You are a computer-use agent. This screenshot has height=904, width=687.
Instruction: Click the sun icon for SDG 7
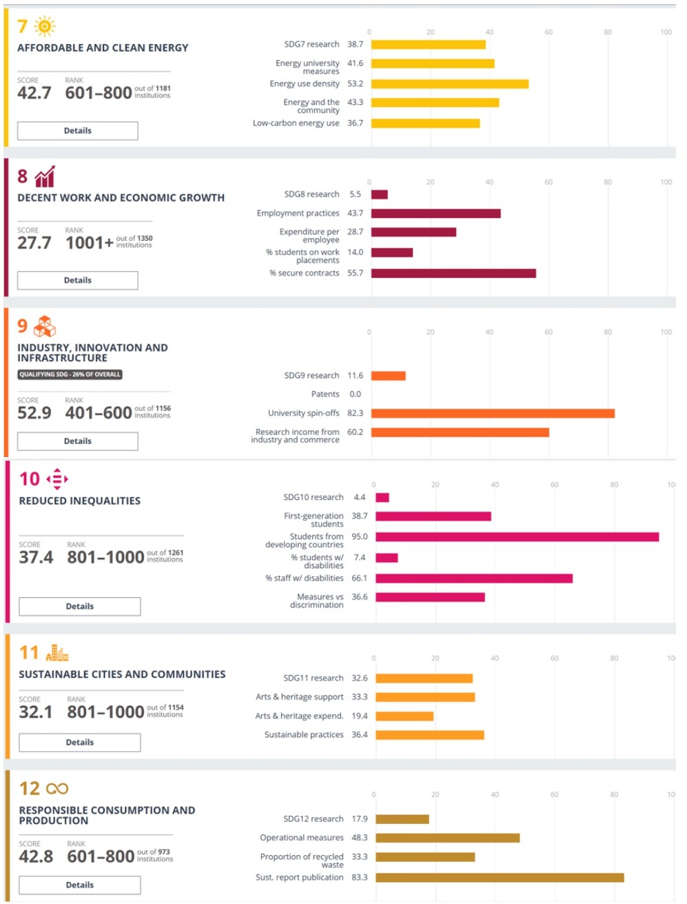(x=45, y=27)
